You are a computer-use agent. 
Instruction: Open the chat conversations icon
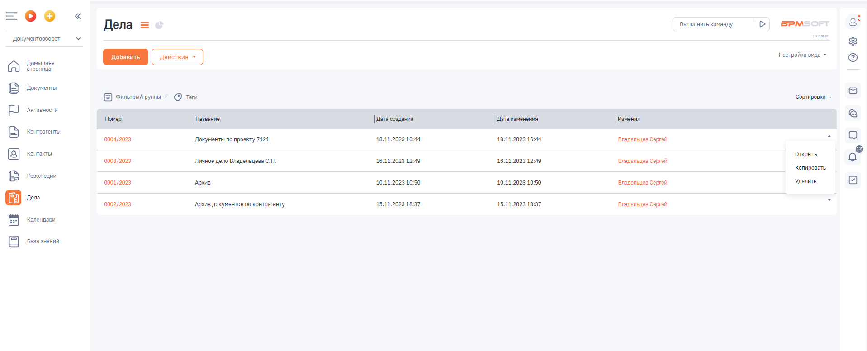click(853, 113)
